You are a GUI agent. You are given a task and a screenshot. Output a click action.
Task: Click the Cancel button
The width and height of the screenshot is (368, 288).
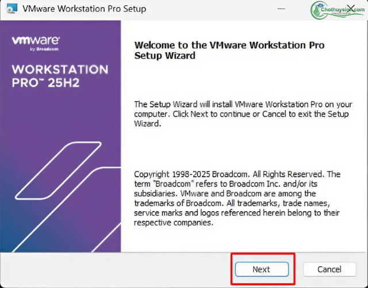[x=329, y=269]
